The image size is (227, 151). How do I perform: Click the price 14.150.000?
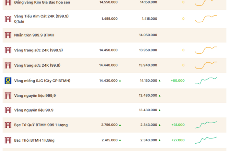pyautogui.click(x=149, y=2)
